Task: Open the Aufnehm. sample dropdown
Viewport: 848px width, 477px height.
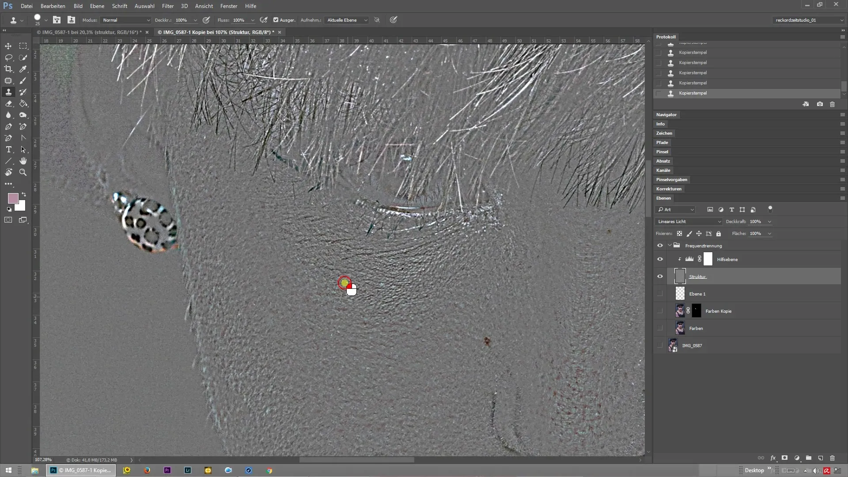Action: click(347, 20)
